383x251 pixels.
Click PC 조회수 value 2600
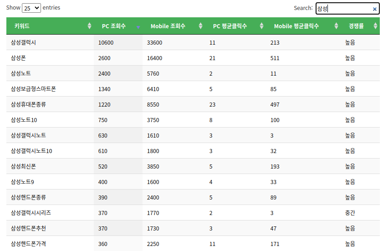(x=104, y=58)
